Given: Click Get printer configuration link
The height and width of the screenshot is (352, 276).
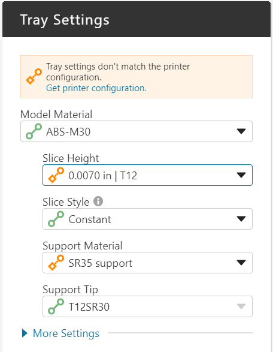Looking at the screenshot, I should tap(96, 88).
